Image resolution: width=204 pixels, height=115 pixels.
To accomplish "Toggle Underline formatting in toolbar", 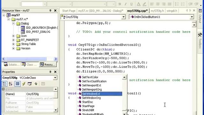I will [x=131, y=4].
